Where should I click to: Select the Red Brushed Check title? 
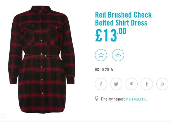[123, 15]
